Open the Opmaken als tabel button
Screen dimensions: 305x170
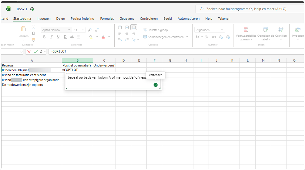[266, 33]
